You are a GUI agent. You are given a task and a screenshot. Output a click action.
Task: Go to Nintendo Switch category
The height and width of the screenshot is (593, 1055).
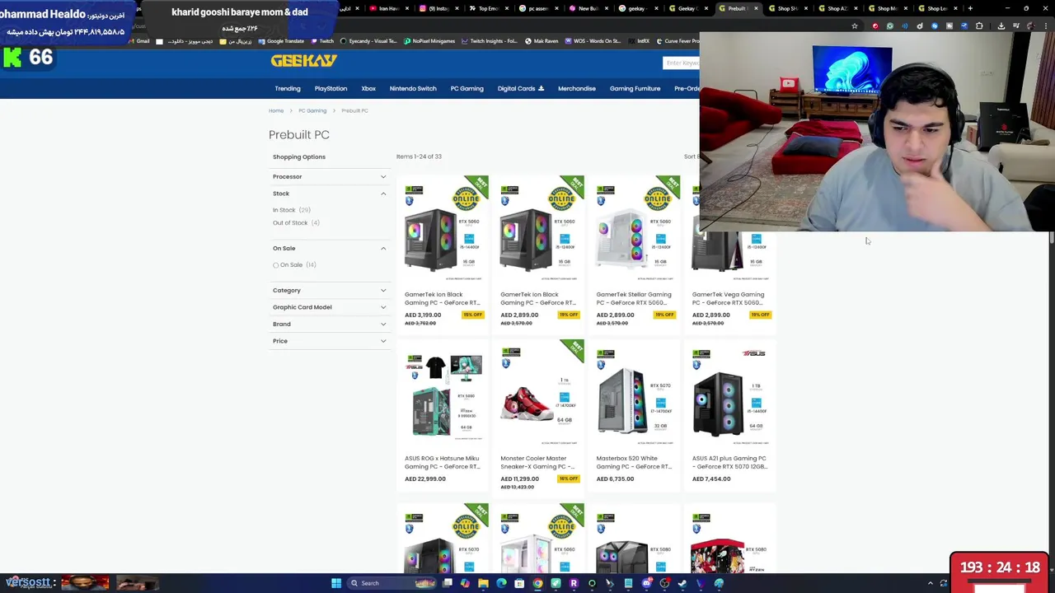point(413,88)
